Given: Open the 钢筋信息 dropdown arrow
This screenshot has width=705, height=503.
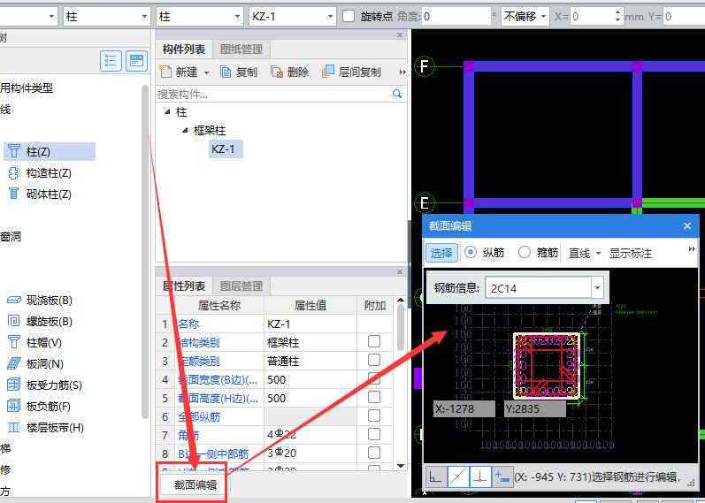Looking at the screenshot, I should [x=598, y=287].
